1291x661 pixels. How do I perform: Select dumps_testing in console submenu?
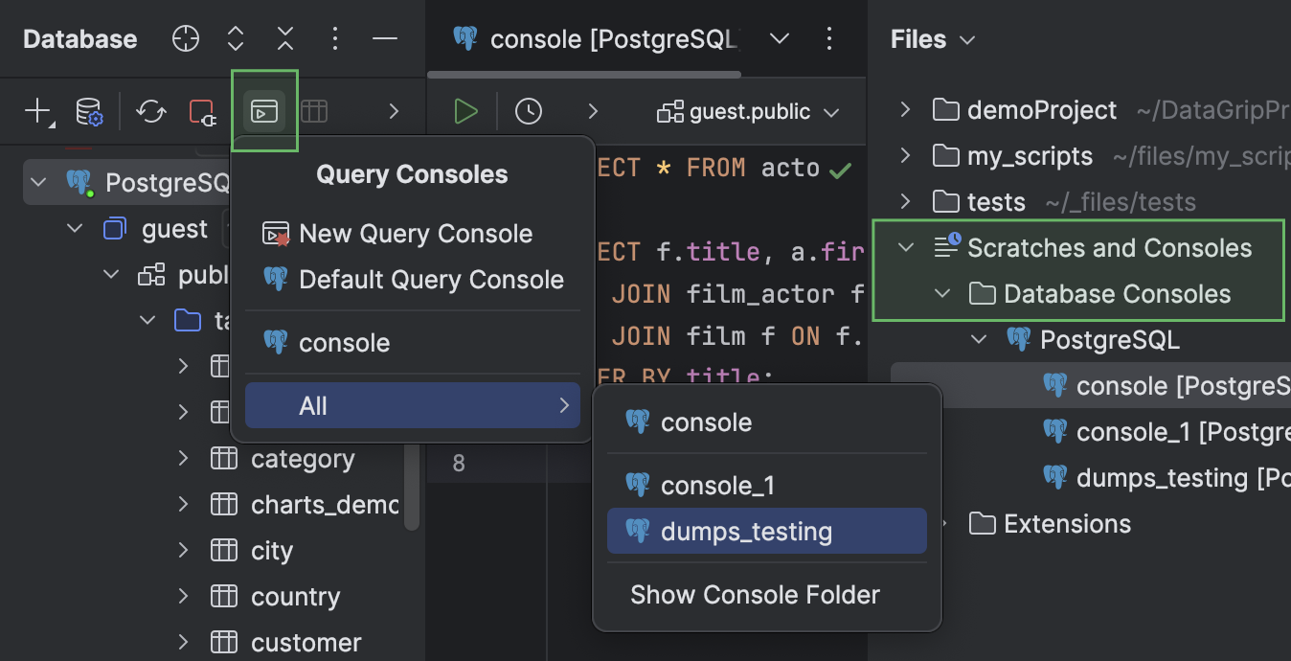click(766, 530)
